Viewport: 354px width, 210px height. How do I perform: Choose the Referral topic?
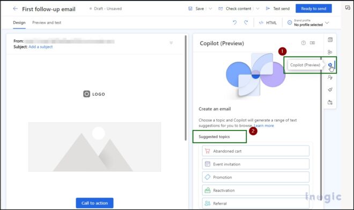pyautogui.click(x=255, y=203)
